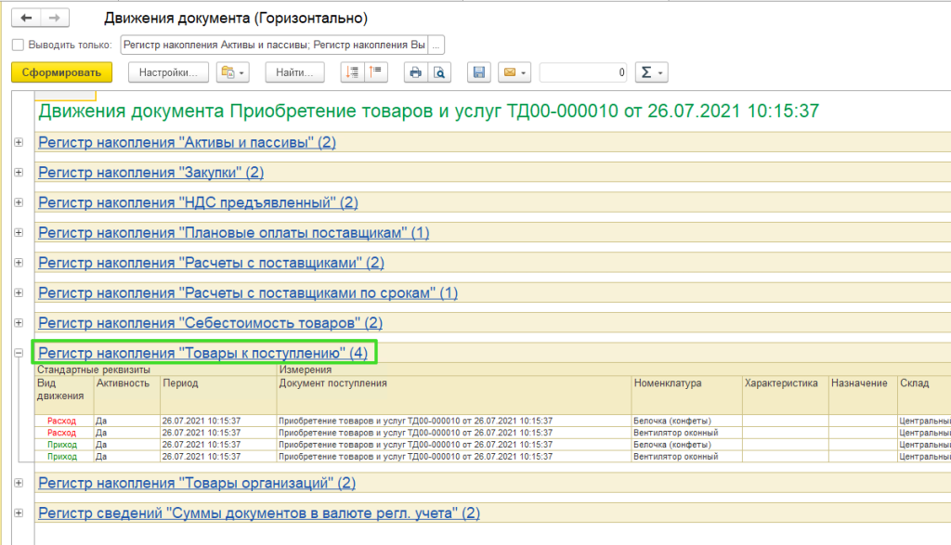This screenshot has width=951, height=545.
Task: Click the ellipsis button of register filter
Action: click(437, 45)
